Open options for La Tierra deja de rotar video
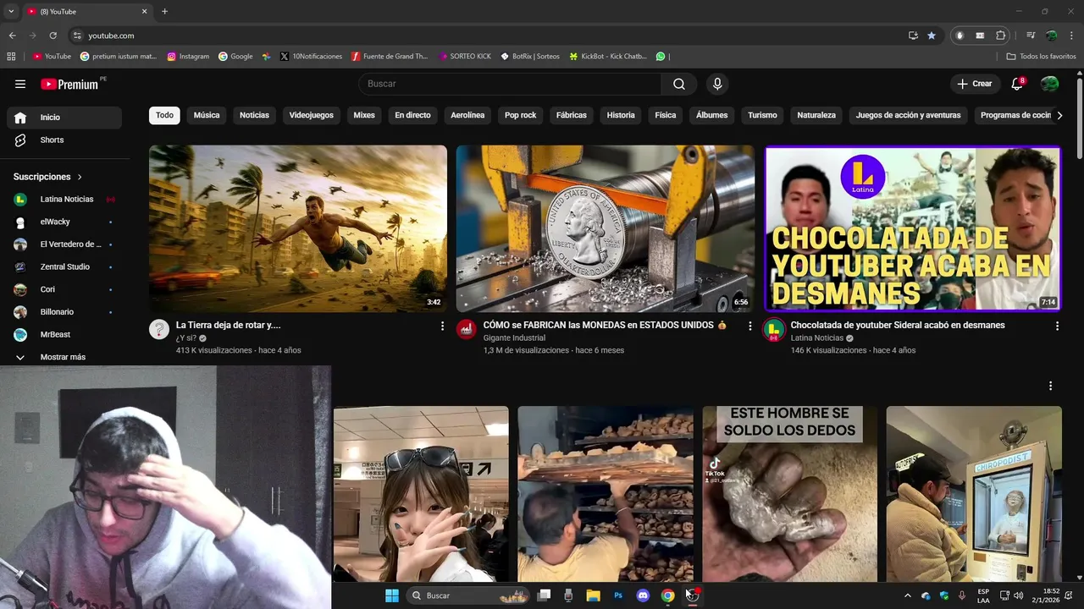 pyautogui.click(x=442, y=326)
